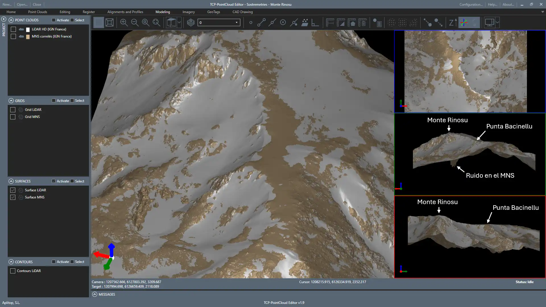Switch to the Point Clouds tab
546x307 pixels.
coord(38,12)
